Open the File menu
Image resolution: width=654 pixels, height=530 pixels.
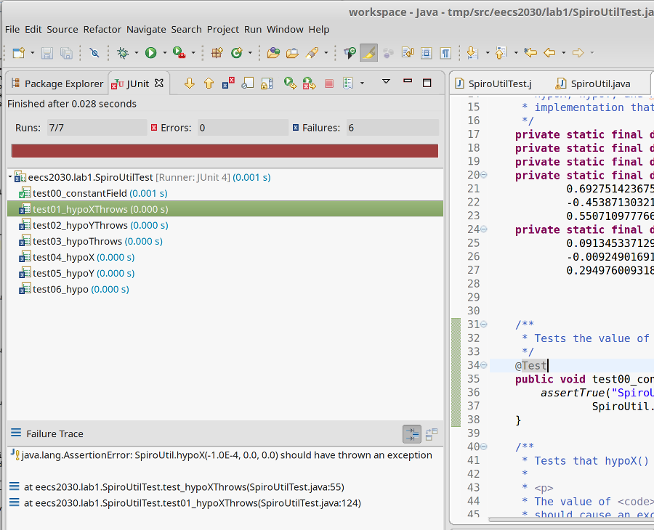click(12, 30)
